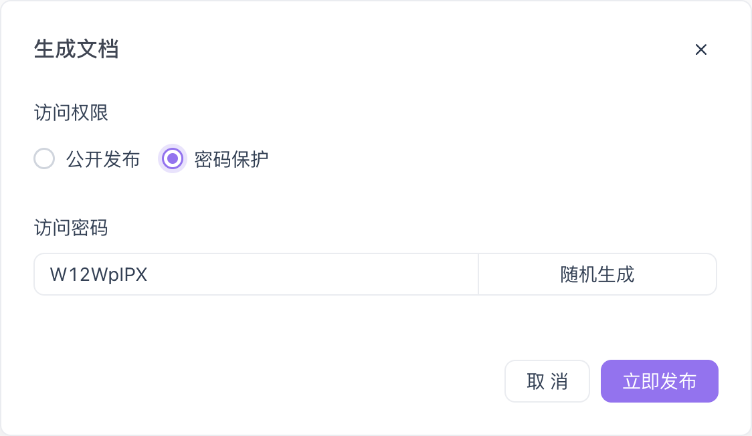Click the 随机生成 button to regenerate password
The height and width of the screenshot is (436, 752).
[x=597, y=274]
